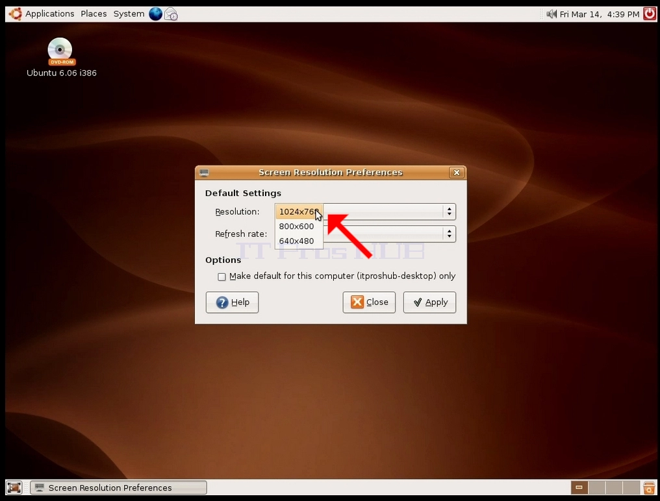Click the volume speaker icon

click(551, 14)
